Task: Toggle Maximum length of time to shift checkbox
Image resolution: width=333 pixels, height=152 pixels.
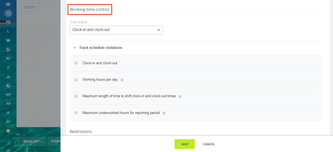Action: coord(76,96)
